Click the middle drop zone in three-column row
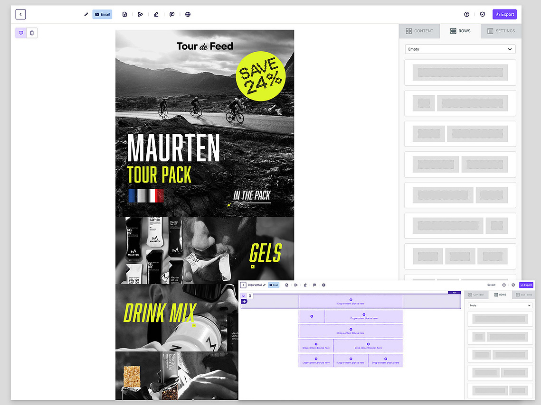The height and width of the screenshot is (405, 541). point(351,360)
